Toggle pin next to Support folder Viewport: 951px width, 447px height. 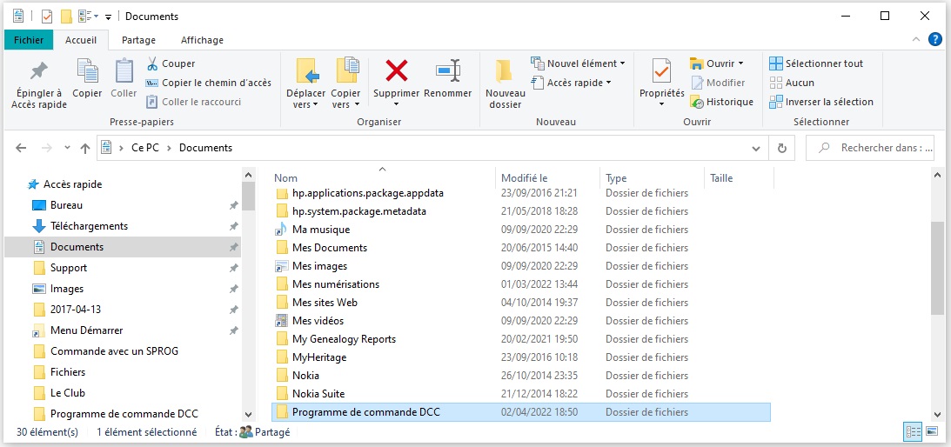click(x=233, y=268)
